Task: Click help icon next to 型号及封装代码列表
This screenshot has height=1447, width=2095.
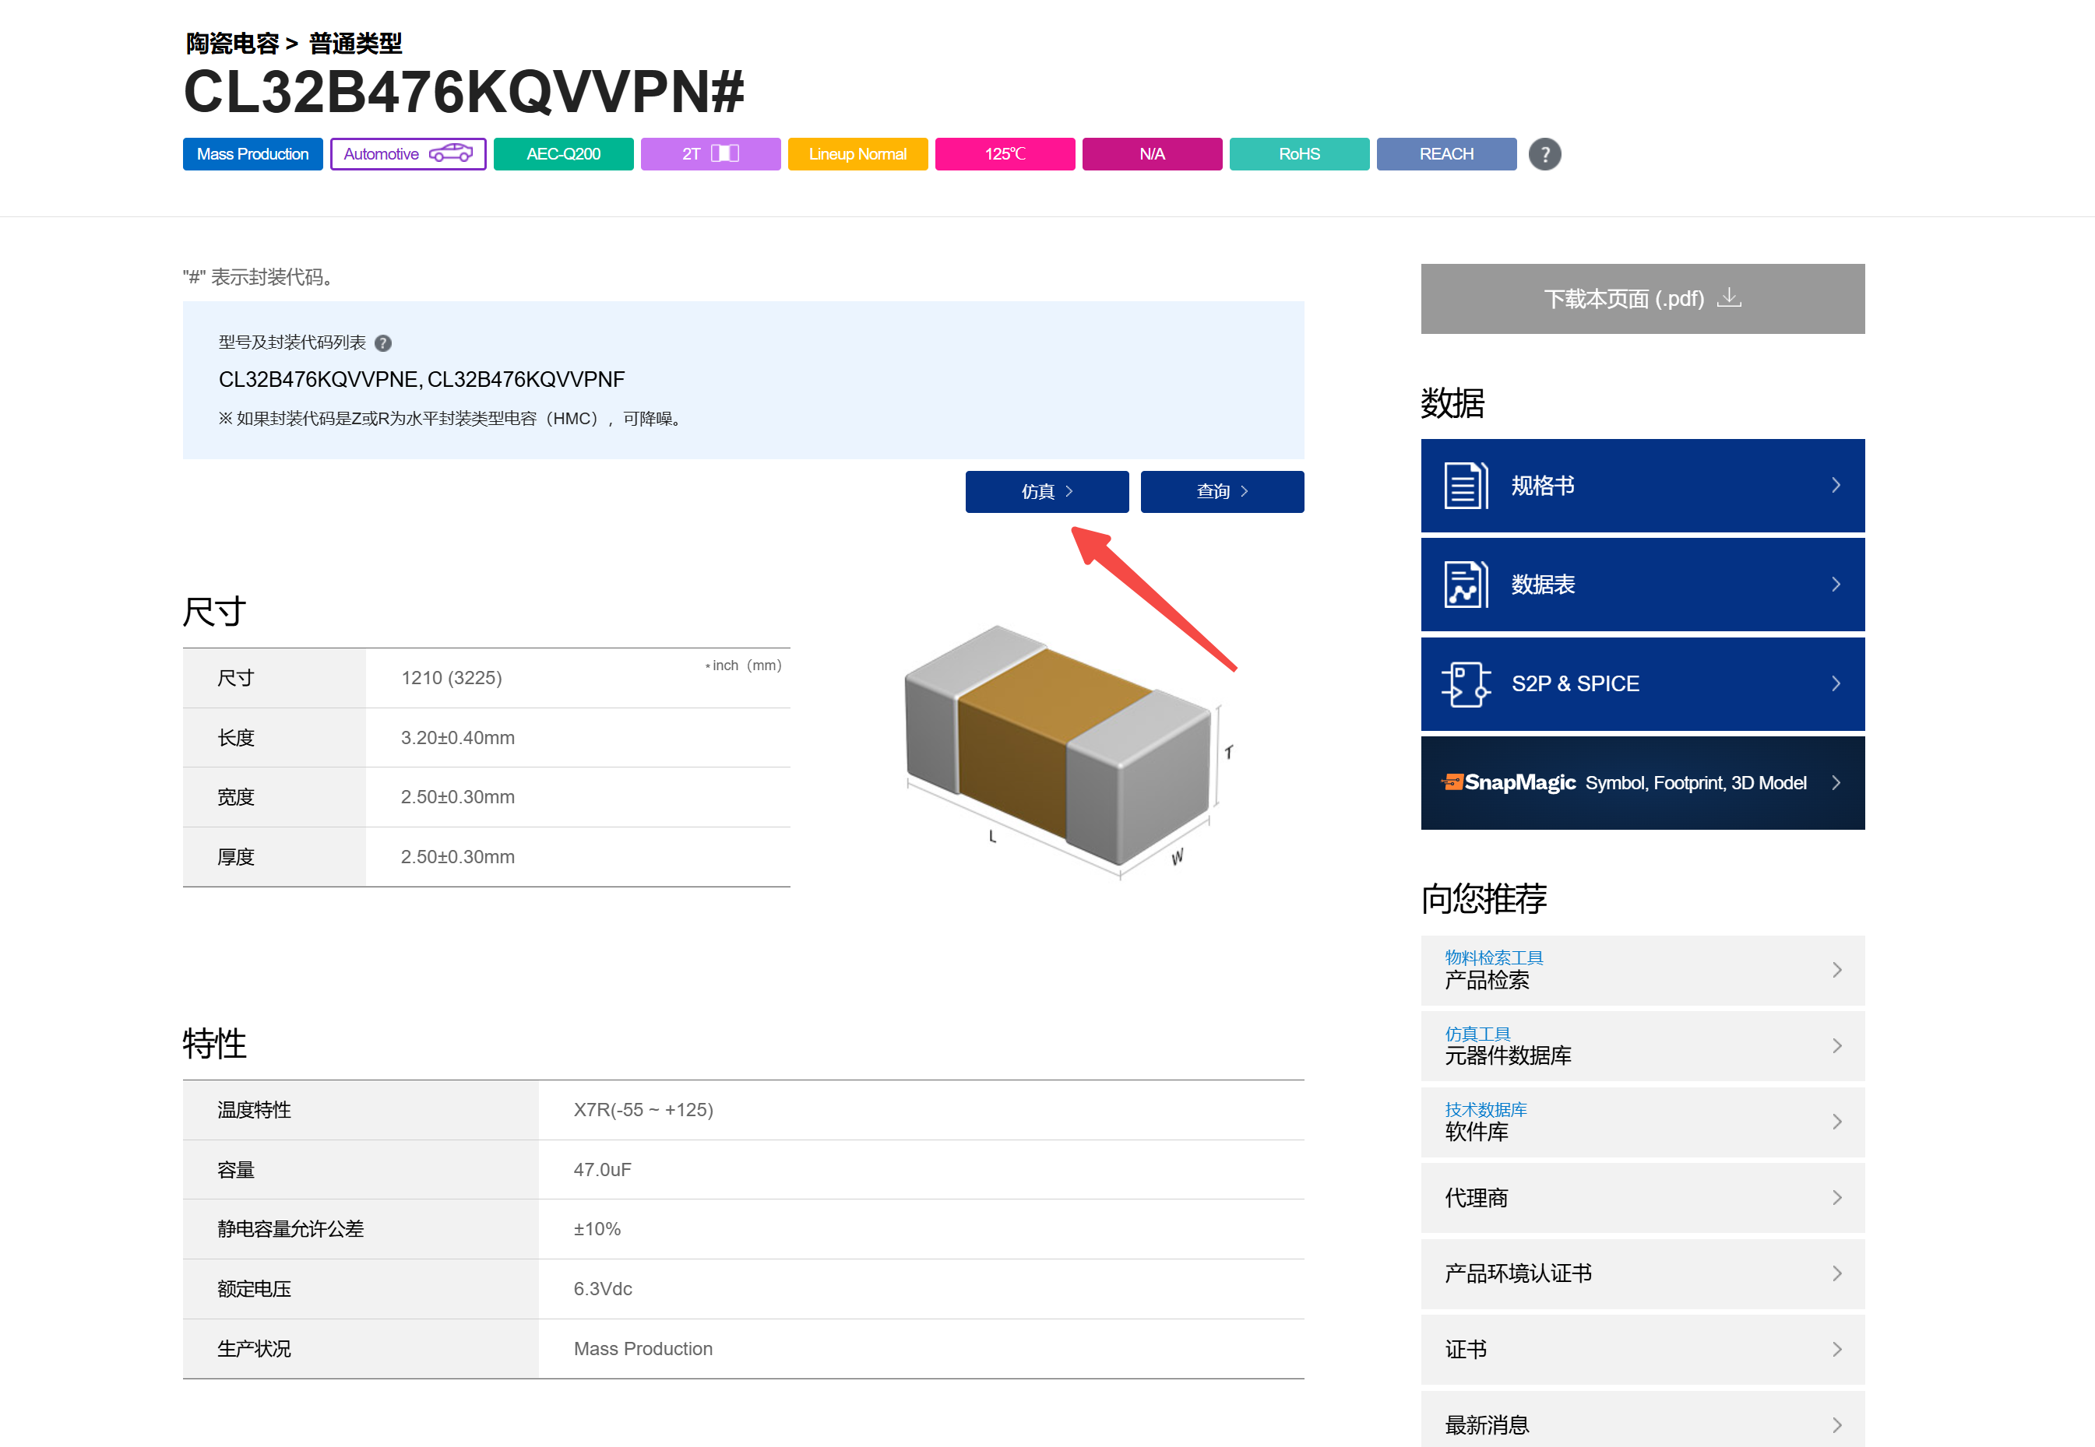Action: [x=382, y=342]
